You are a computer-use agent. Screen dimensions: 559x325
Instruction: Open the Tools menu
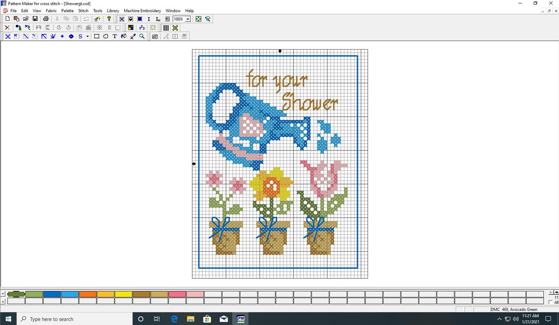[x=98, y=11]
